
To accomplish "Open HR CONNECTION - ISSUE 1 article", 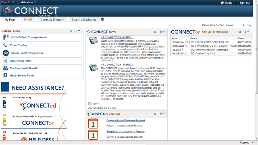I will (117, 37).
